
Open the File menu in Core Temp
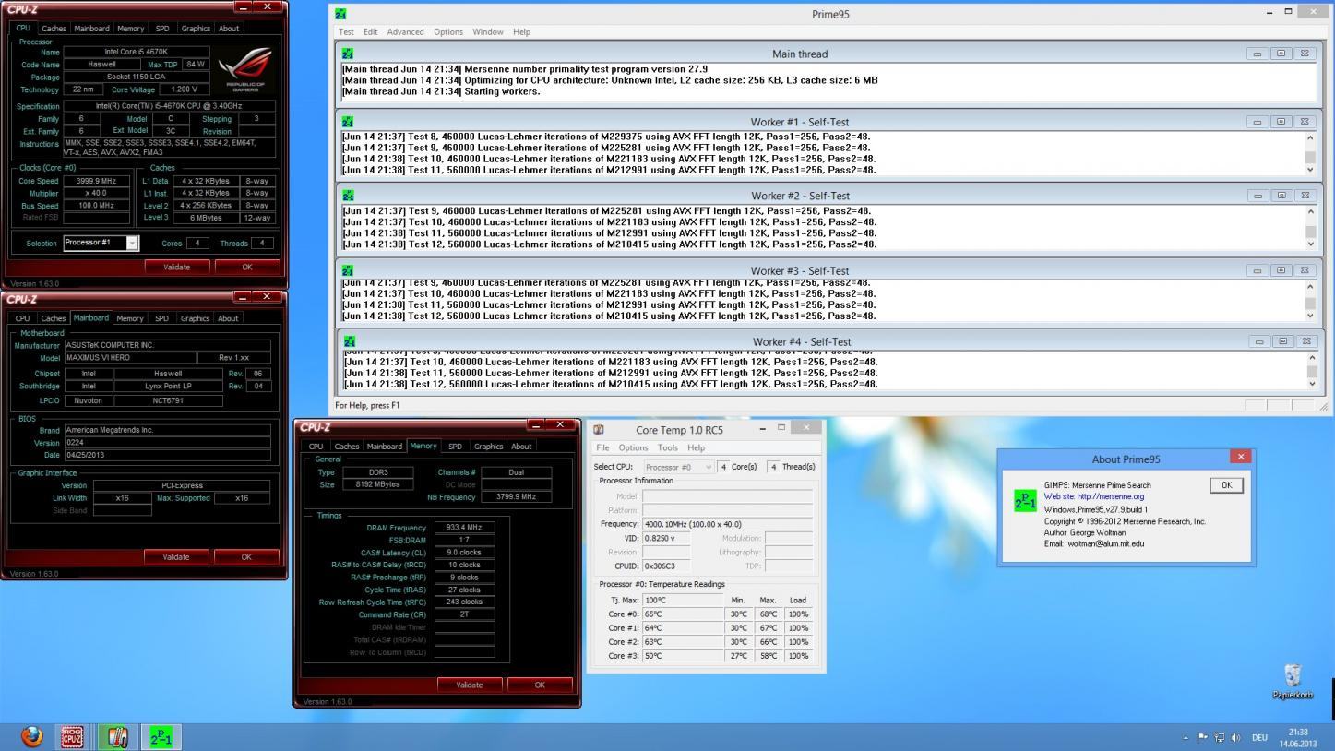[602, 447]
